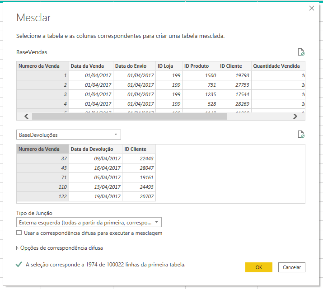Click the right scroll arrow of BaseVendas preview
The image size is (323, 289).
click(x=295, y=117)
